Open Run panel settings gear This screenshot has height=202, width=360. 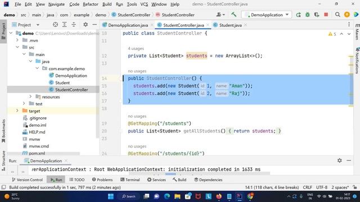[340, 160]
